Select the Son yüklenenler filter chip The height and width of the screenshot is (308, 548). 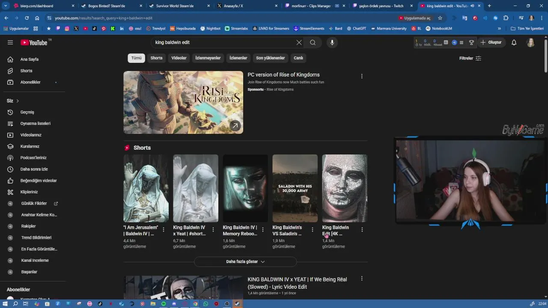[x=270, y=58]
